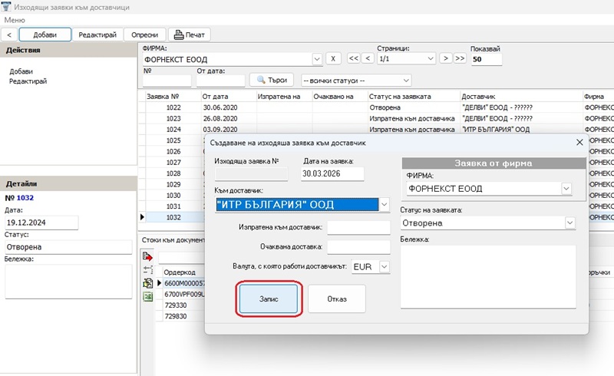Click the paste clipboard icon in items panel
Image resolution: width=614 pixels, height=376 pixels.
click(148, 283)
